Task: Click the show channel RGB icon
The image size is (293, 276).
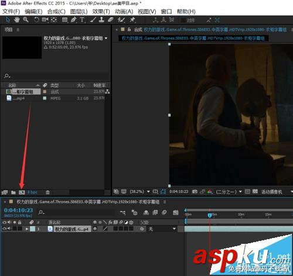Action: pos(210,192)
